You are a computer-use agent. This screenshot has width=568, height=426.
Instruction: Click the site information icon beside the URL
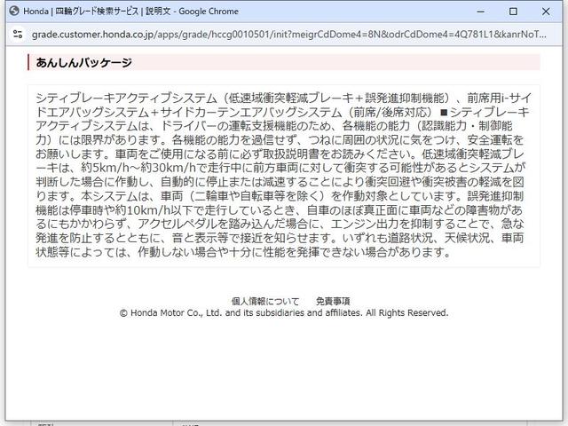18,34
